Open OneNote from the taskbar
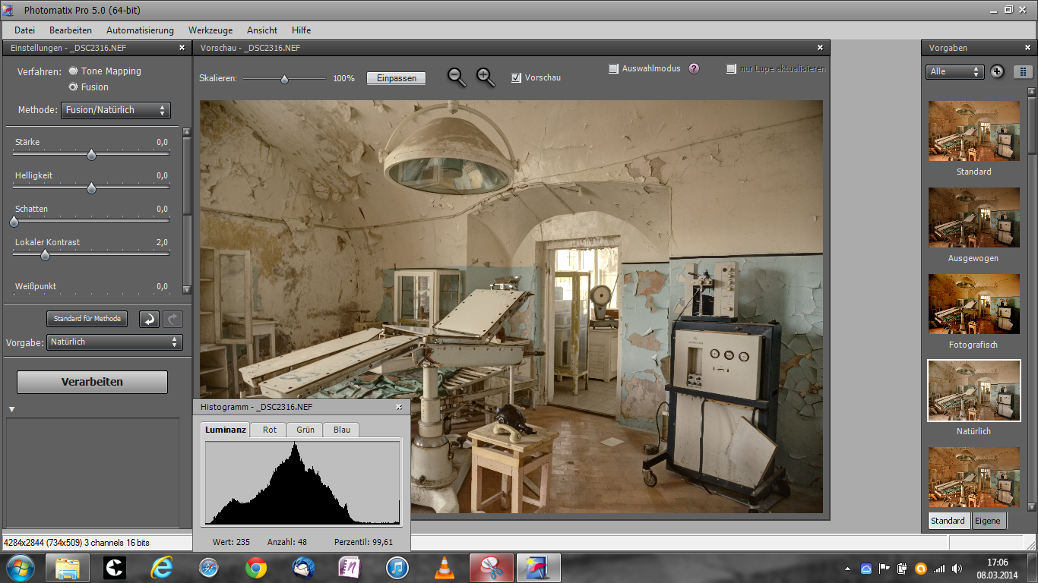Screen dimensions: 1038x583 pos(350,568)
